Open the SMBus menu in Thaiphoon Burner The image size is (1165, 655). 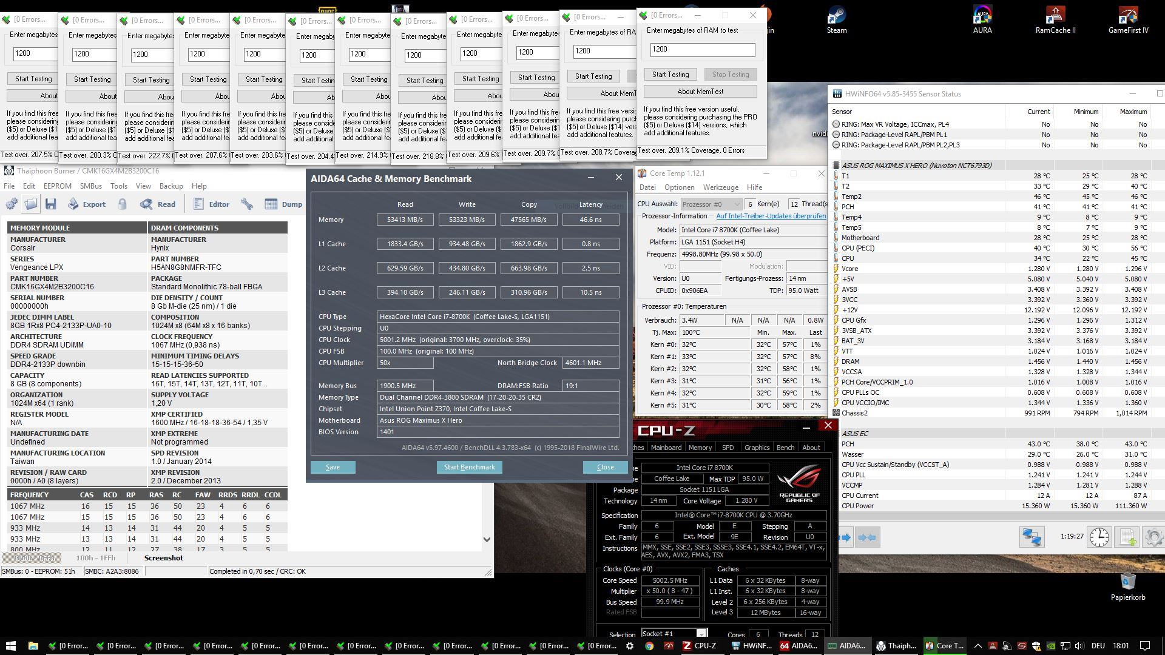[90, 186]
